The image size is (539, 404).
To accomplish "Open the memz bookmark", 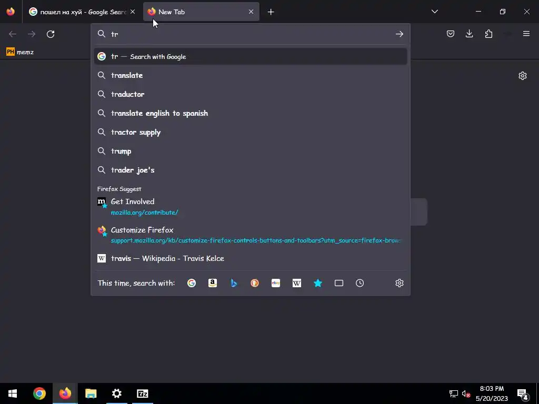I will coord(20,52).
